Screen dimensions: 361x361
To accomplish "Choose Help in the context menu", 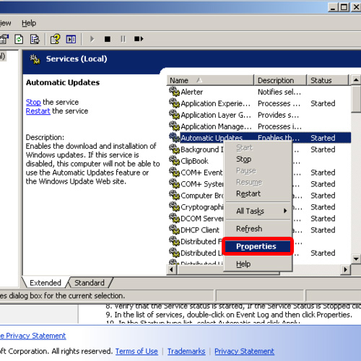I will click(x=258, y=264).
